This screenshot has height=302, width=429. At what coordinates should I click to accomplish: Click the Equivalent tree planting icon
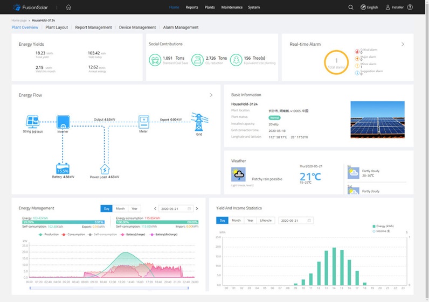[x=236, y=60]
